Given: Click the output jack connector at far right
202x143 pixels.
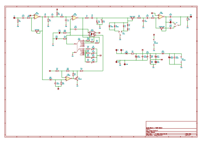Looking at the screenshot, I should (191, 17).
